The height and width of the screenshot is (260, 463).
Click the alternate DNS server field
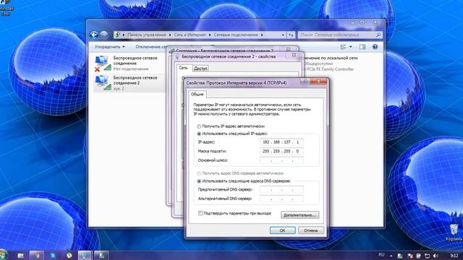click(281, 199)
